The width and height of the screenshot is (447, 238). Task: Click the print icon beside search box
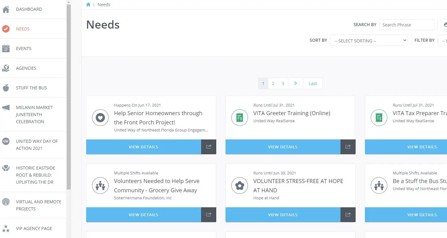[445, 25]
